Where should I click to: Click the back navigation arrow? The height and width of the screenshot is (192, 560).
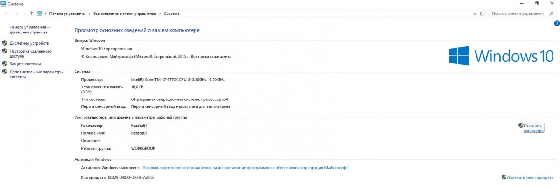tap(7, 13)
